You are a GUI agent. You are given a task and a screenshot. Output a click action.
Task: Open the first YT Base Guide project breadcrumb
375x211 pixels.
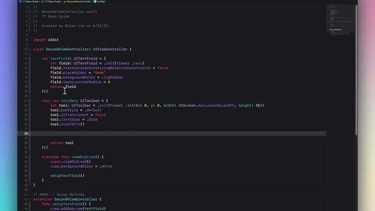(x=29, y=1)
